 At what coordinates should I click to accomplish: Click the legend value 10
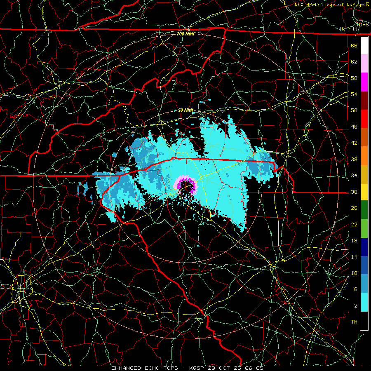[x=354, y=273]
